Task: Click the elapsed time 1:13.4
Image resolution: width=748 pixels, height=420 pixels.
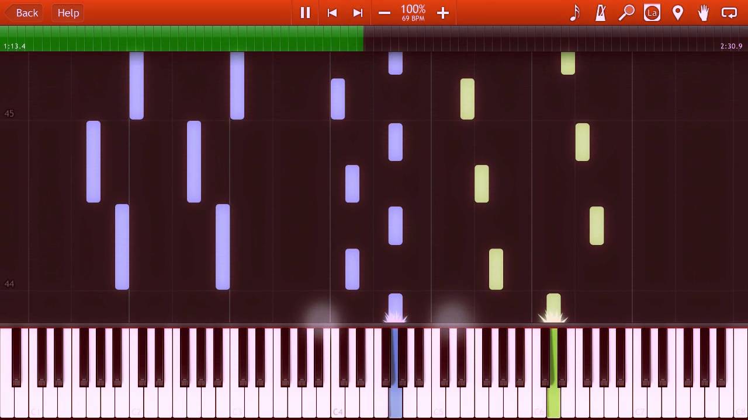Action: tap(15, 46)
